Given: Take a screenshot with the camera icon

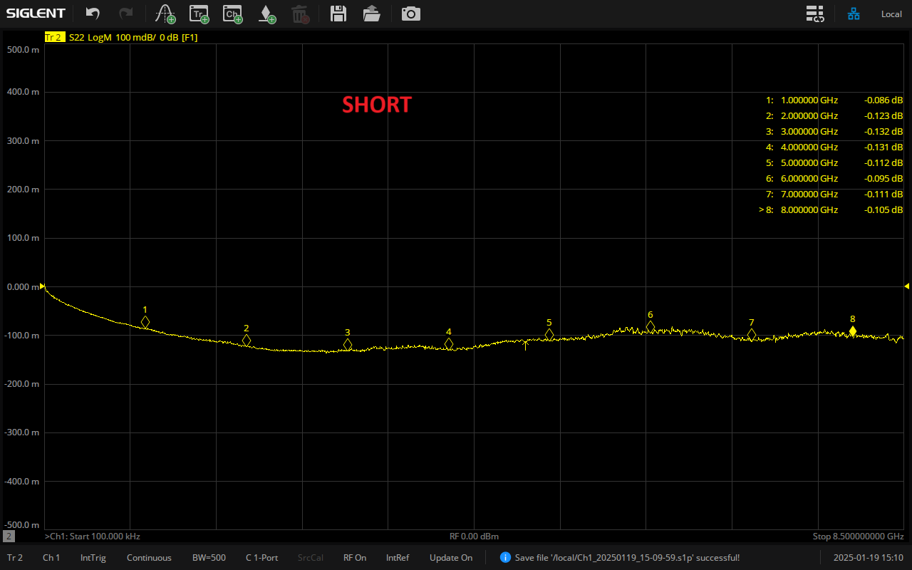Looking at the screenshot, I should [x=410, y=14].
